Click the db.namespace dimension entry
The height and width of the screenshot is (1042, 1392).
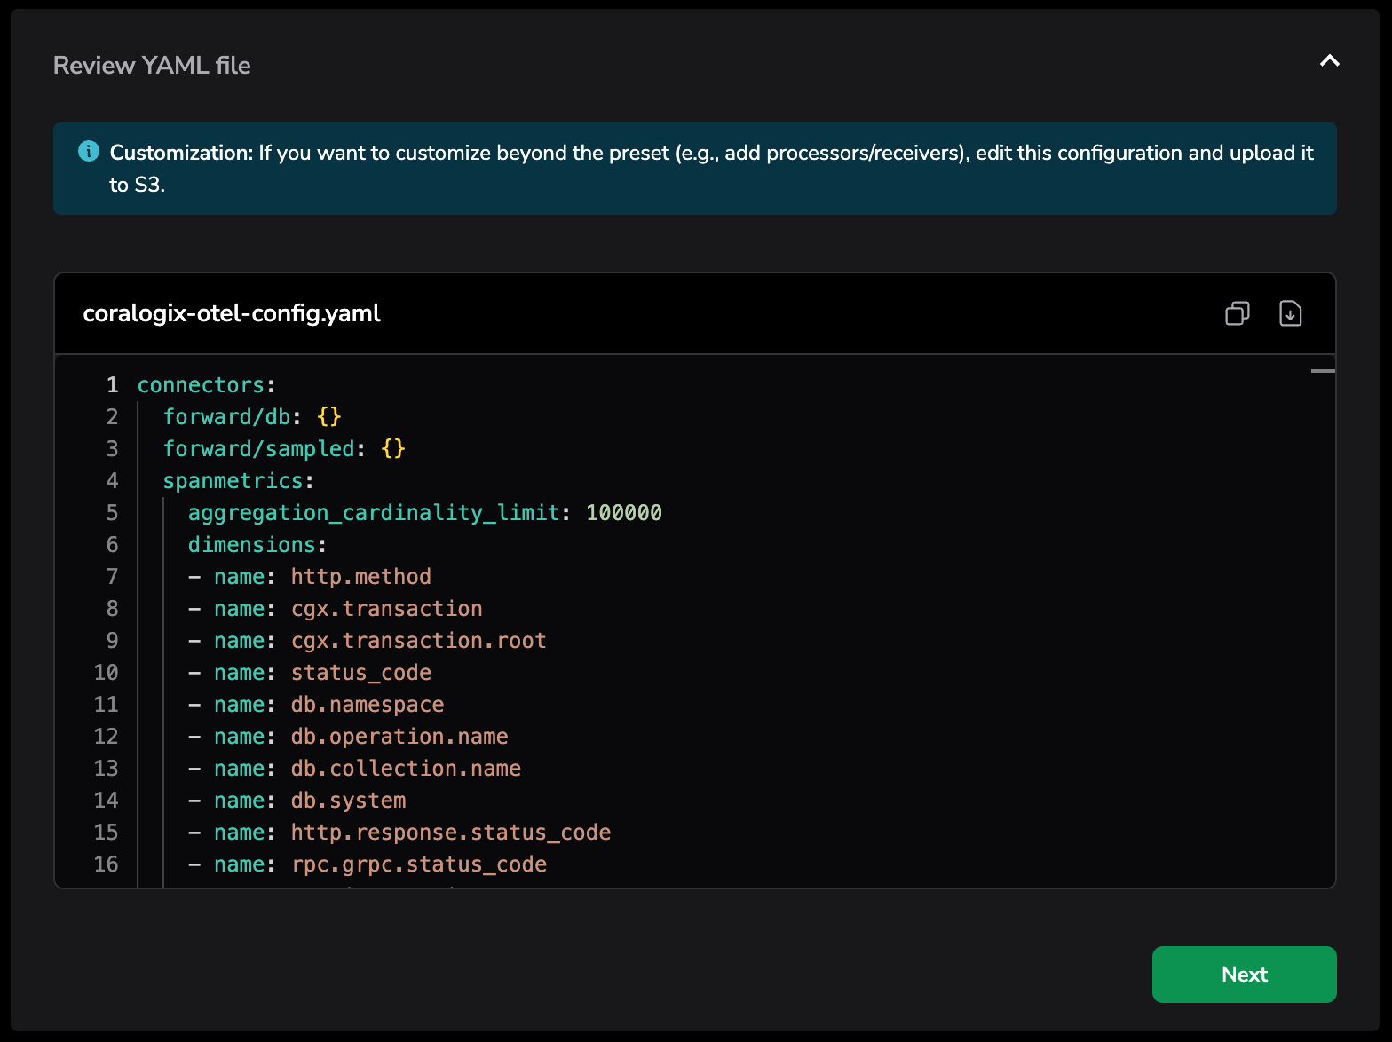click(367, 705)
